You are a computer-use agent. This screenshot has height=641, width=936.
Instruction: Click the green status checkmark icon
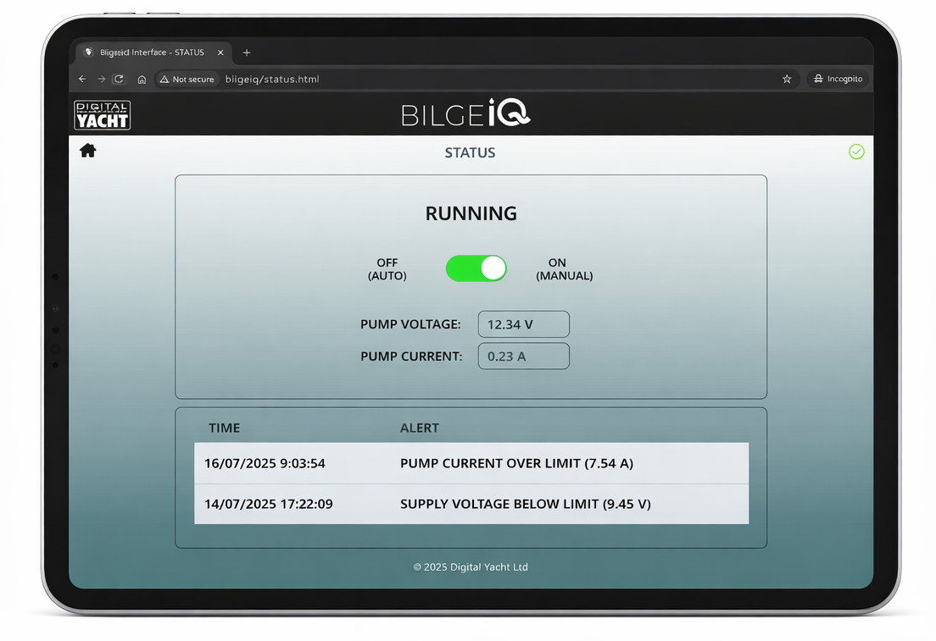(x=856, y=152)
